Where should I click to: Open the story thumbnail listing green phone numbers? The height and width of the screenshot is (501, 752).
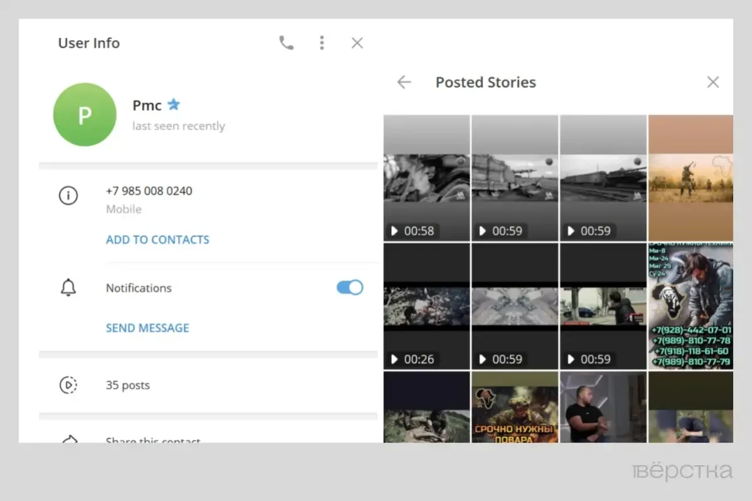[690, 306]
